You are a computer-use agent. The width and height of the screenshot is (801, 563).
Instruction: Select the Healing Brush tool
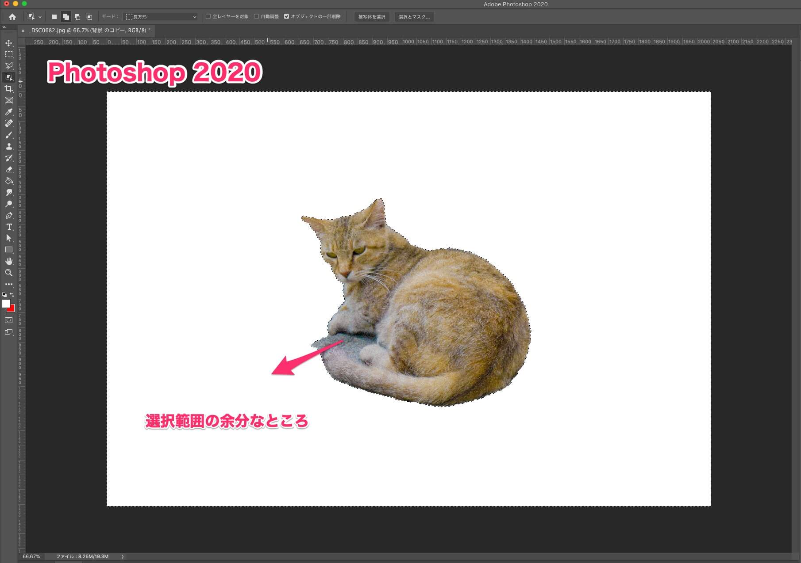9,123
